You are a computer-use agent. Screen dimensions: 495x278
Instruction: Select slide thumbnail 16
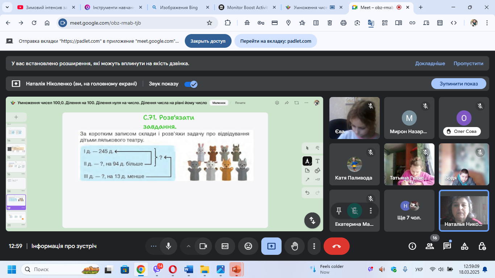tap(16, 167)
